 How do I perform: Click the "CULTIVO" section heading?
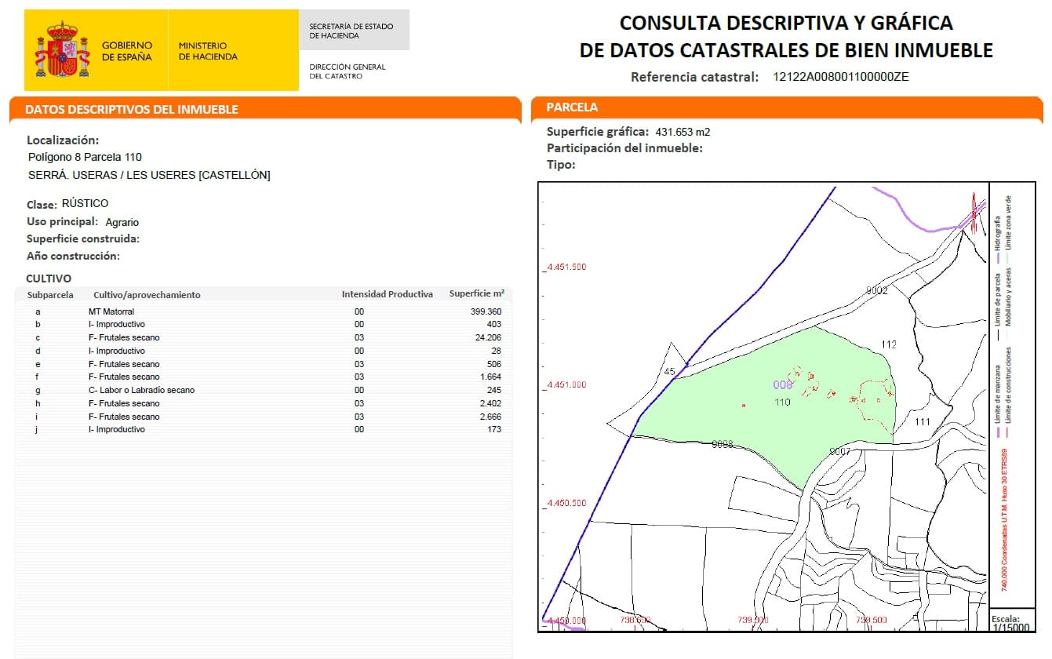tap(49, 279)
